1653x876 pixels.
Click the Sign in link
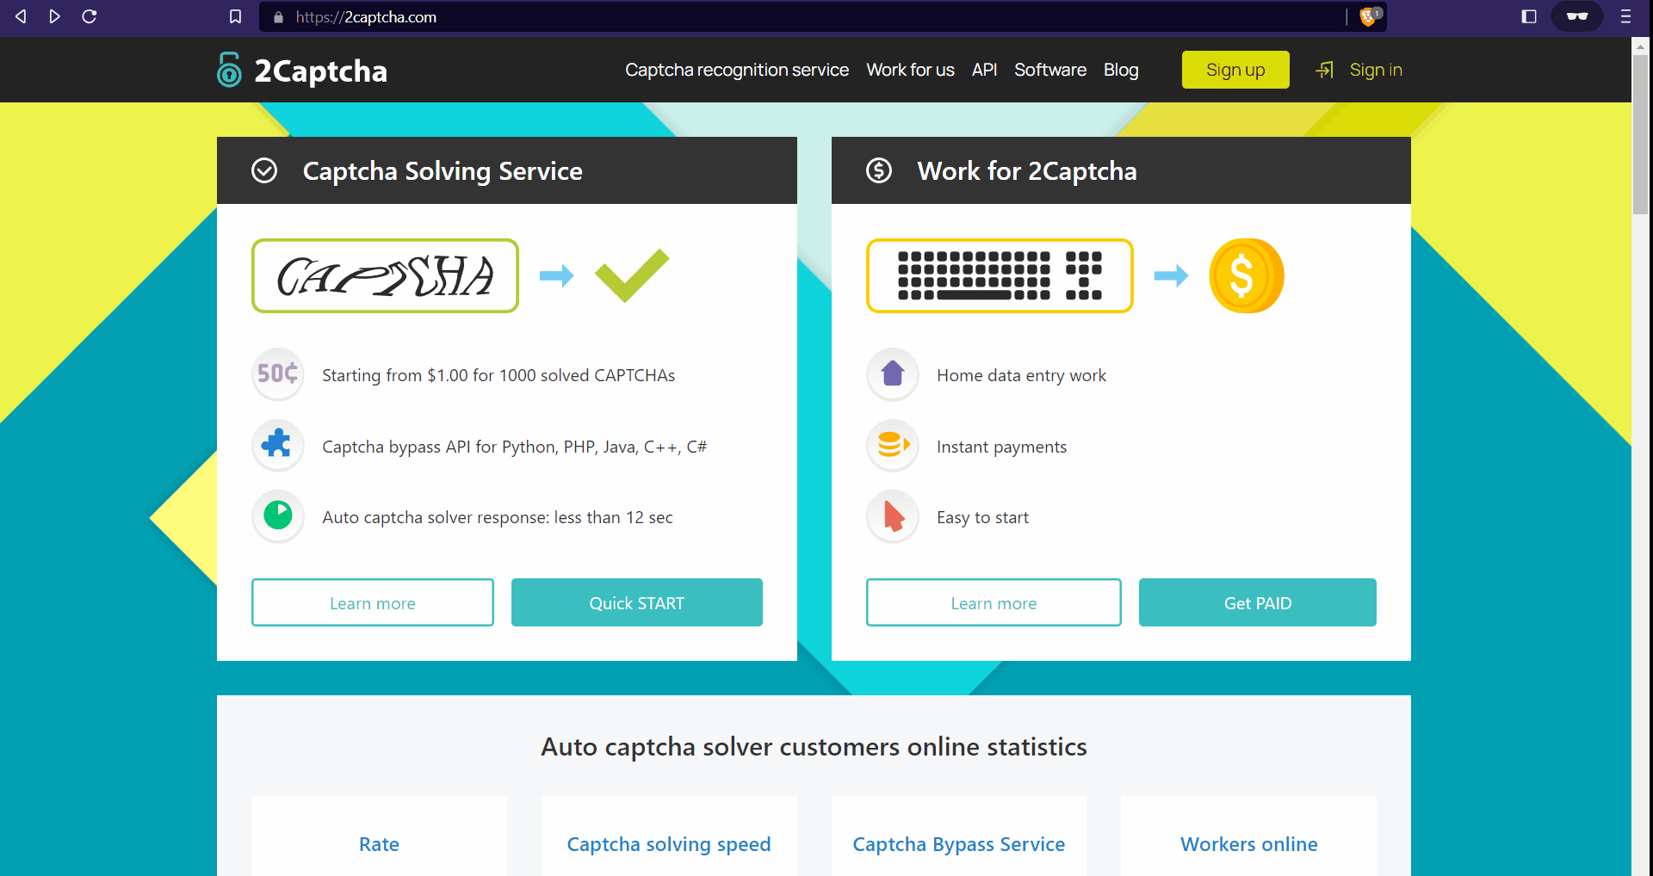coord(1376,70)
